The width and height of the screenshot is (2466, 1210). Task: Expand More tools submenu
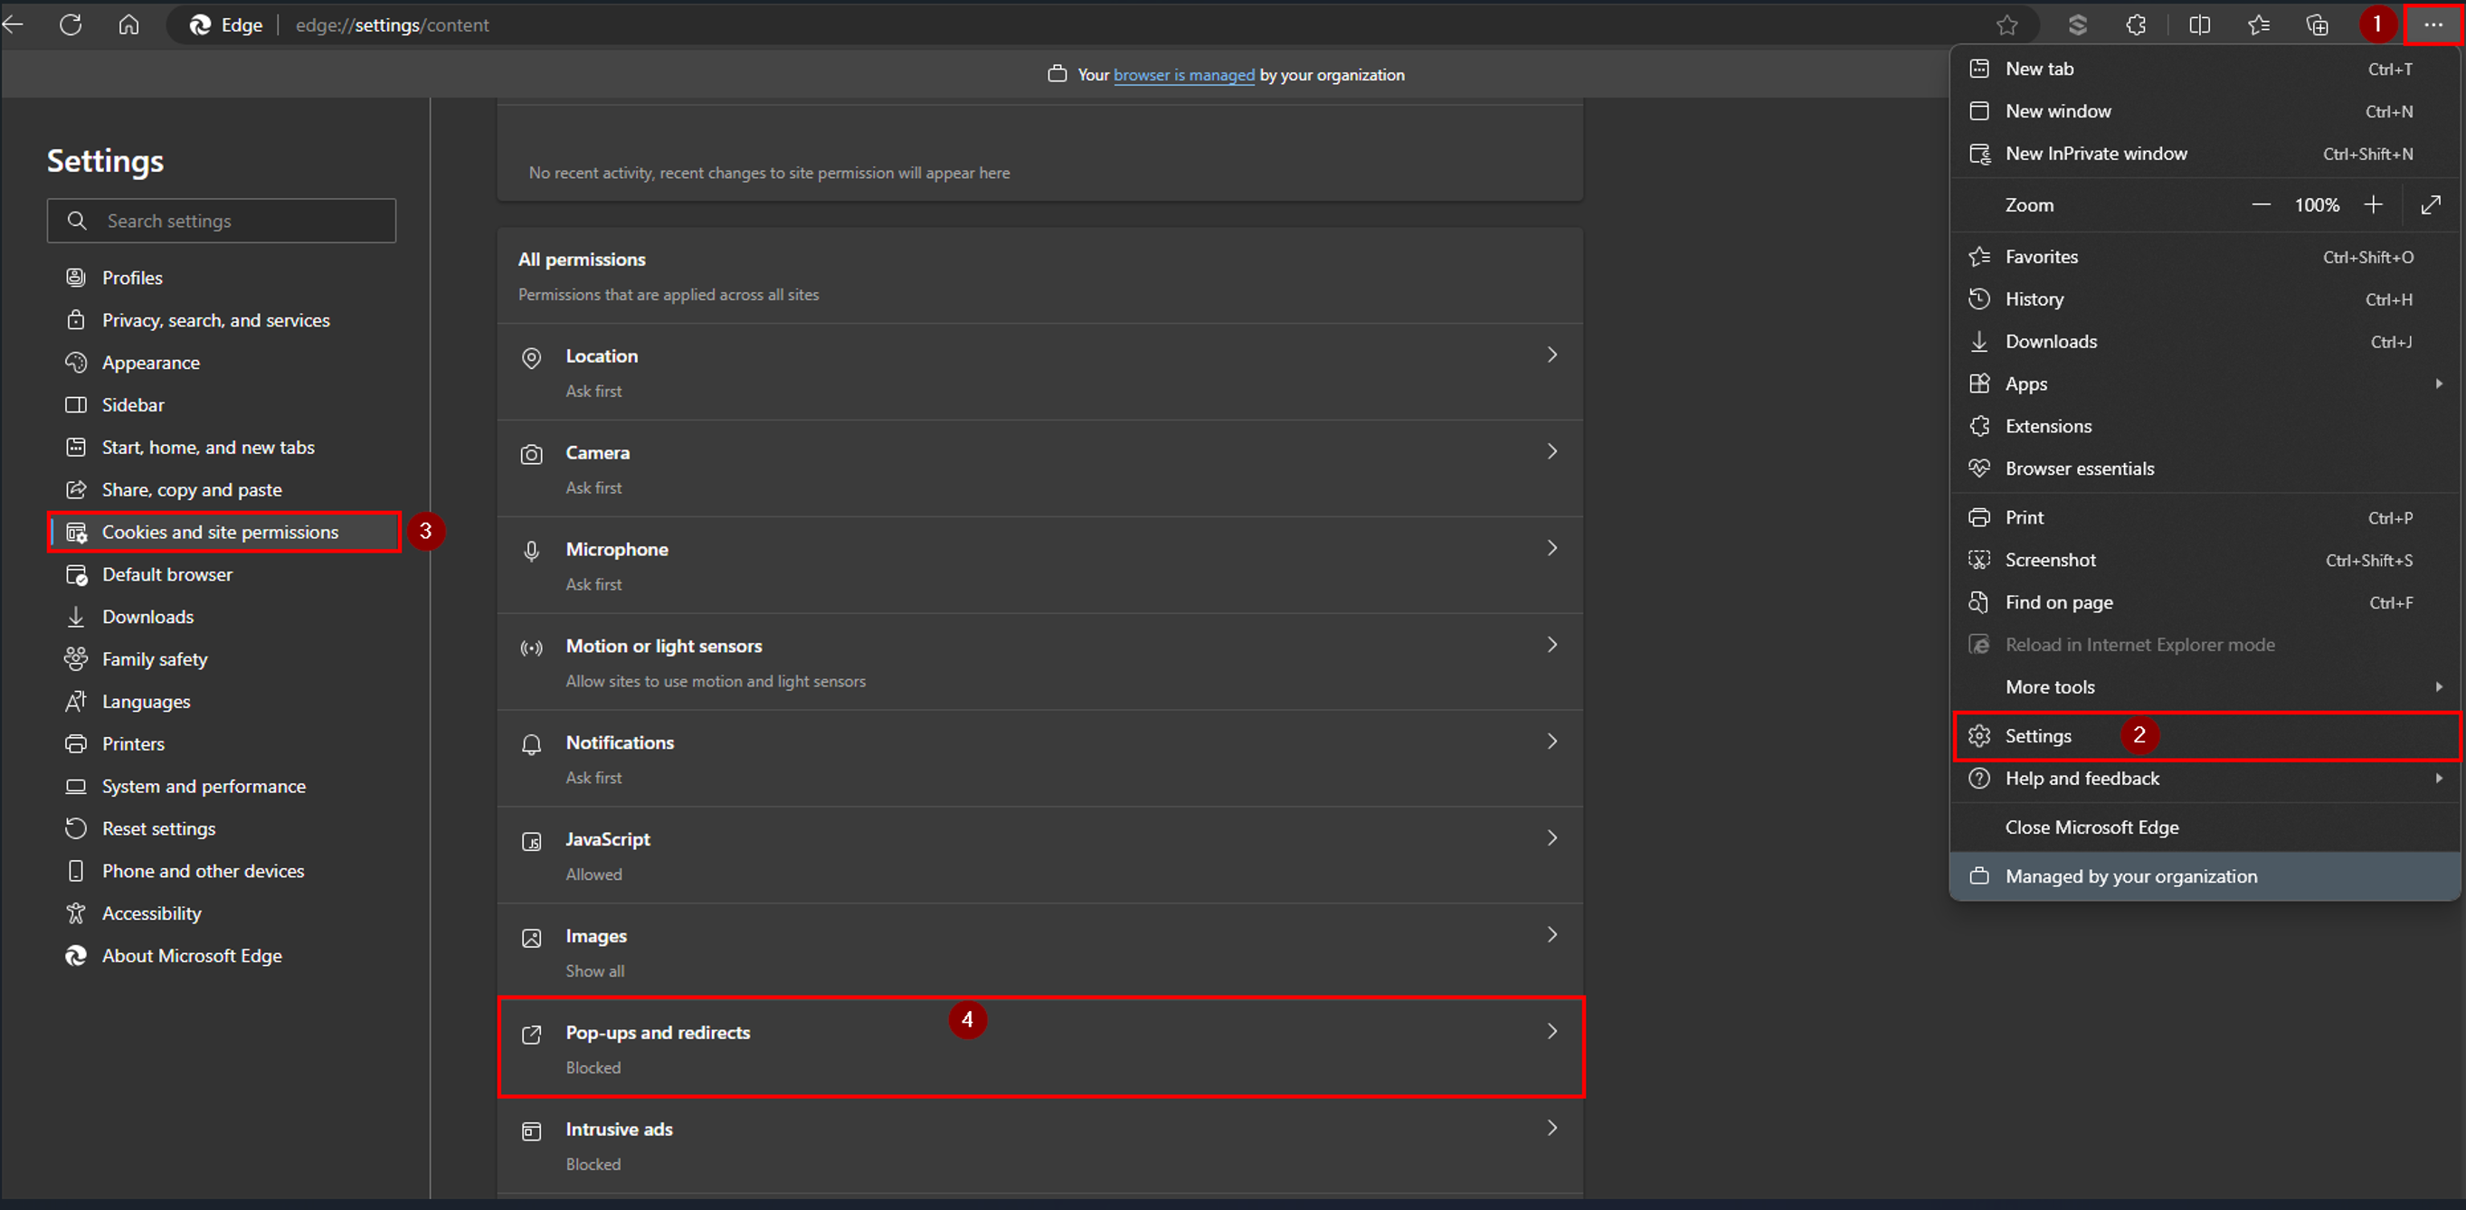2205,687
